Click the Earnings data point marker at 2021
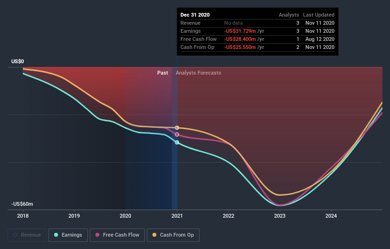Viewport: 390px width, 249px height. [177, 142]
